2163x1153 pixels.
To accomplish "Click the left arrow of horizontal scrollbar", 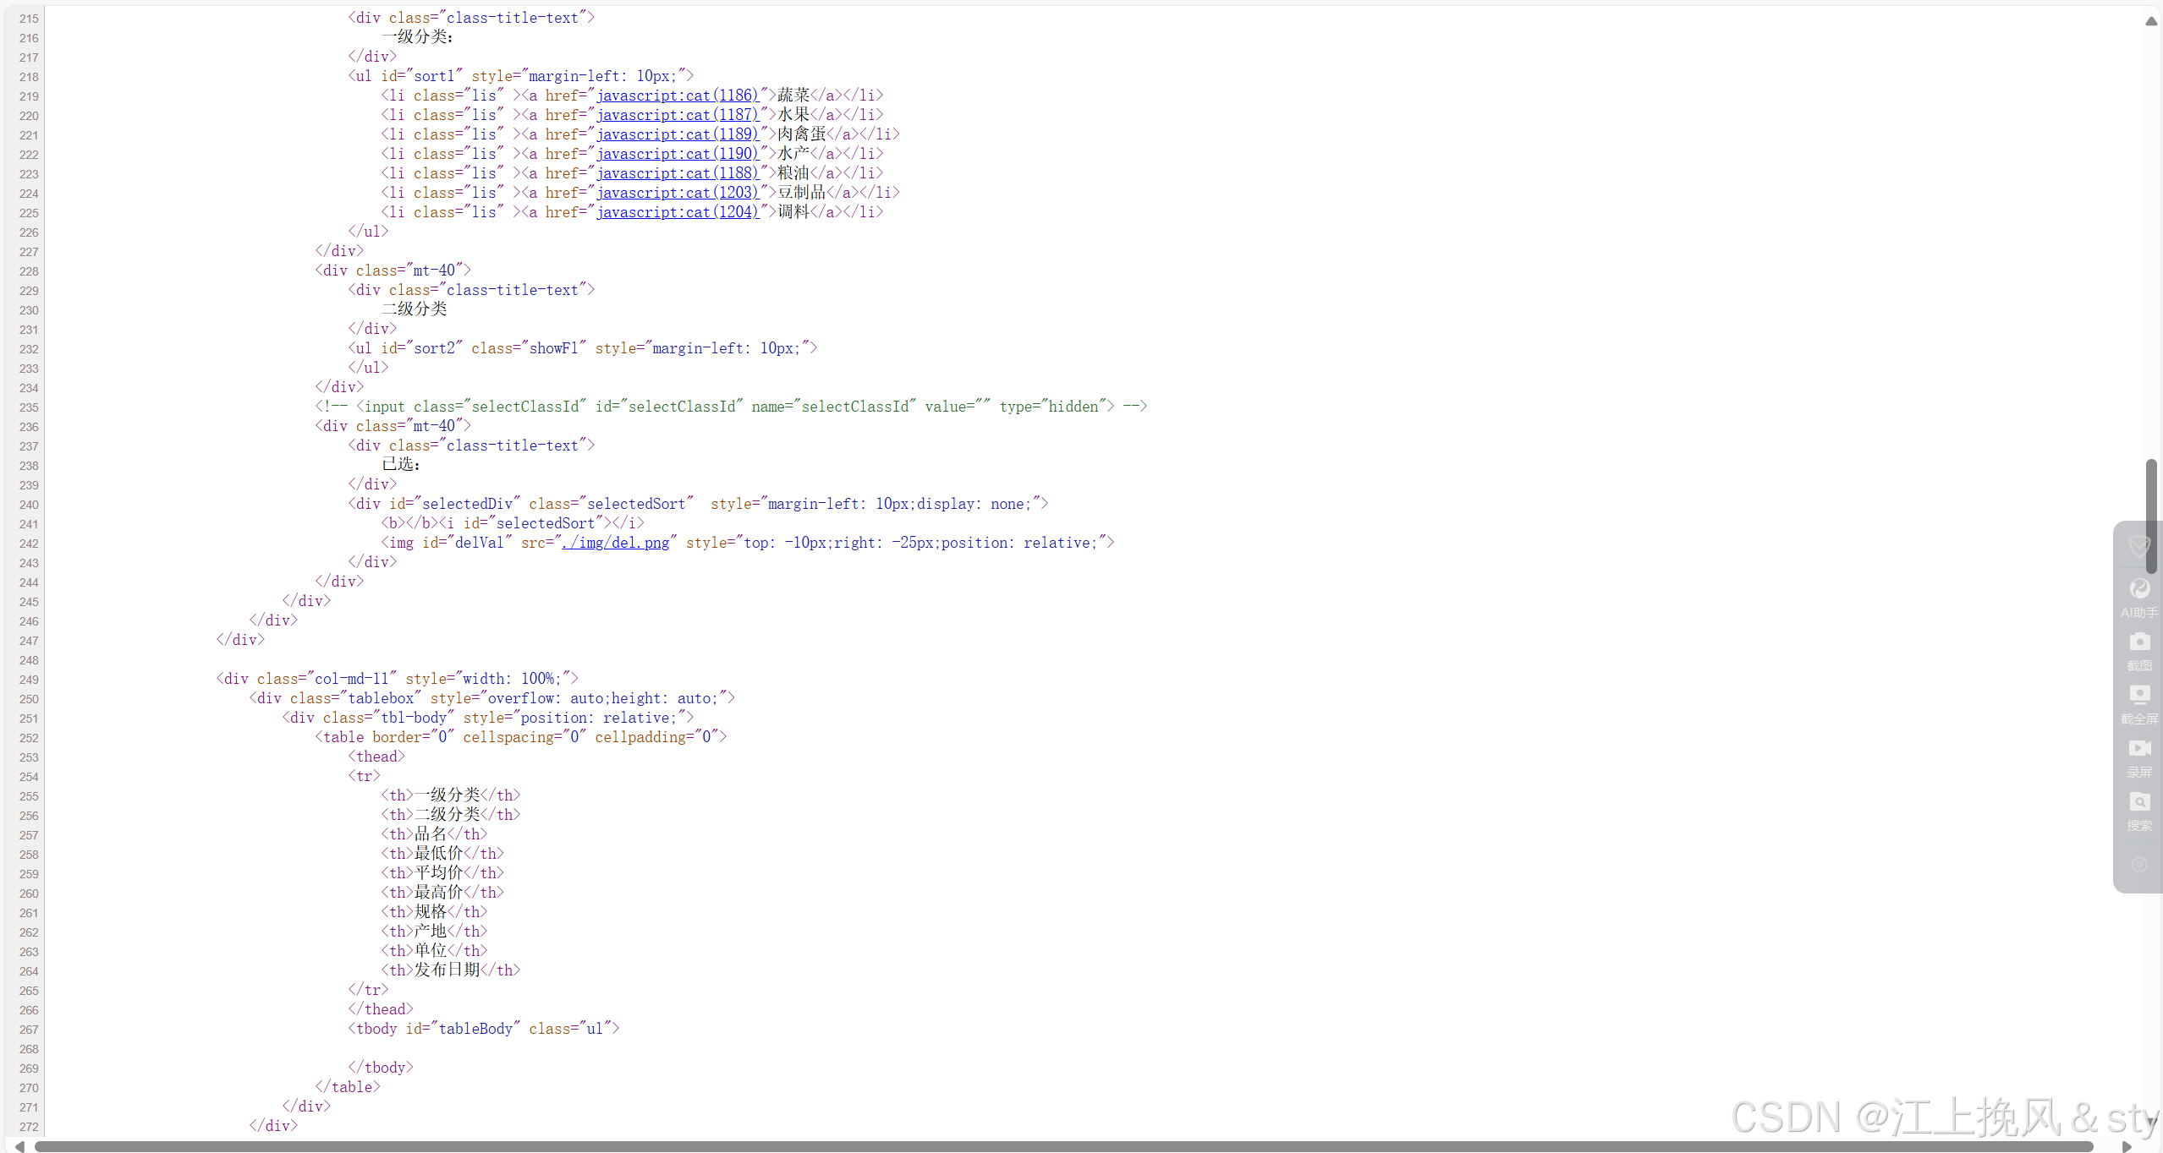I will (19, 1146).
